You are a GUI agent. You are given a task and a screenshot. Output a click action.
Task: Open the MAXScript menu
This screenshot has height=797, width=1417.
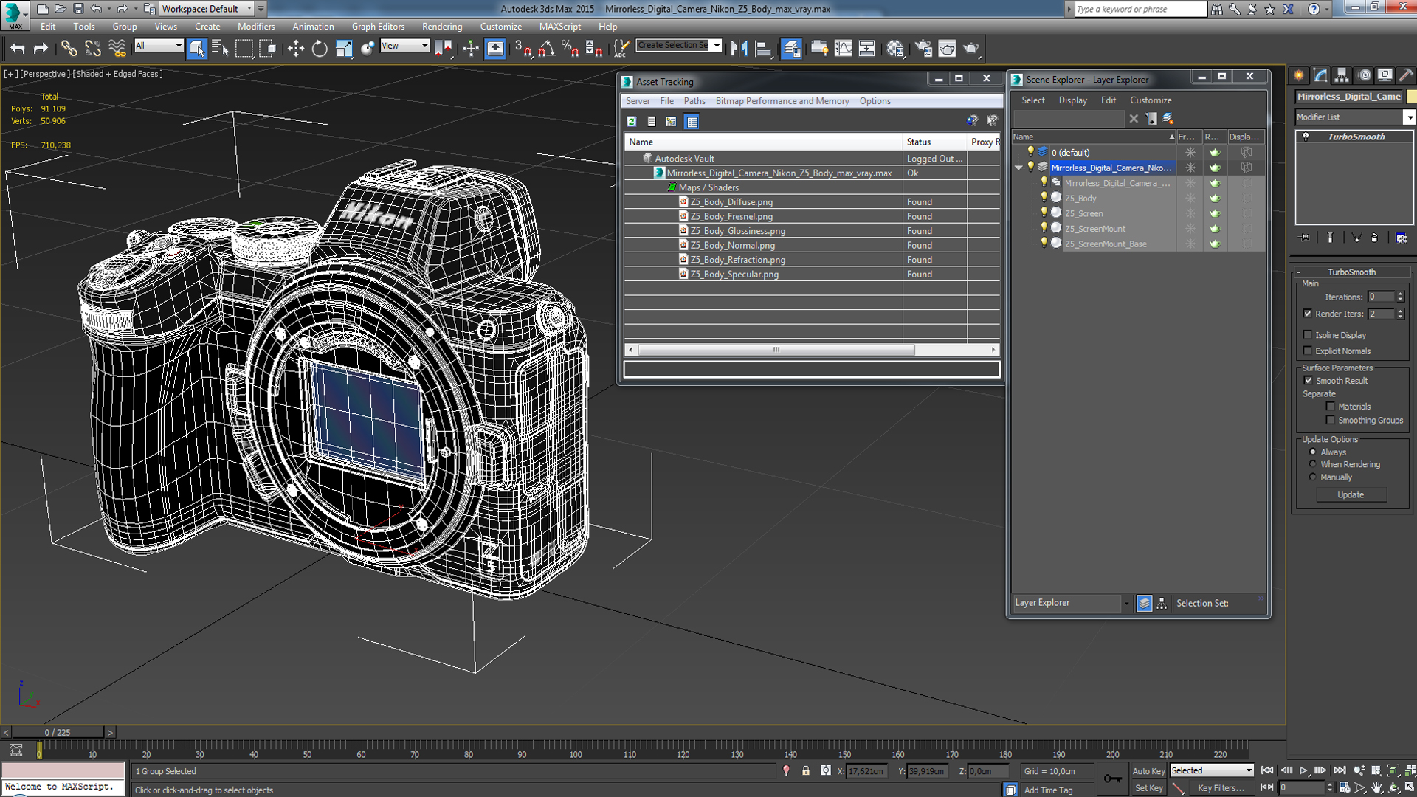559,27
